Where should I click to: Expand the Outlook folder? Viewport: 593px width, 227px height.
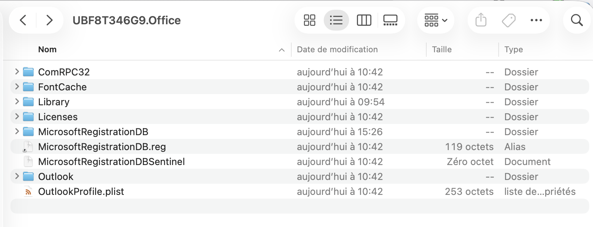[x=17, y=176]
